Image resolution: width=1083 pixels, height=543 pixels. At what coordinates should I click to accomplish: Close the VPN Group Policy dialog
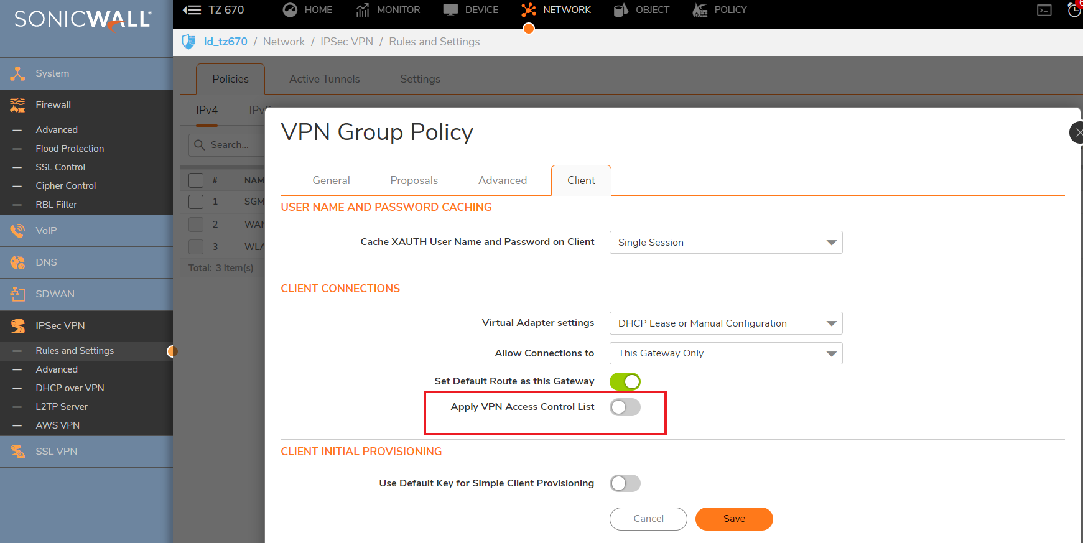click(x=1077, y=132)
